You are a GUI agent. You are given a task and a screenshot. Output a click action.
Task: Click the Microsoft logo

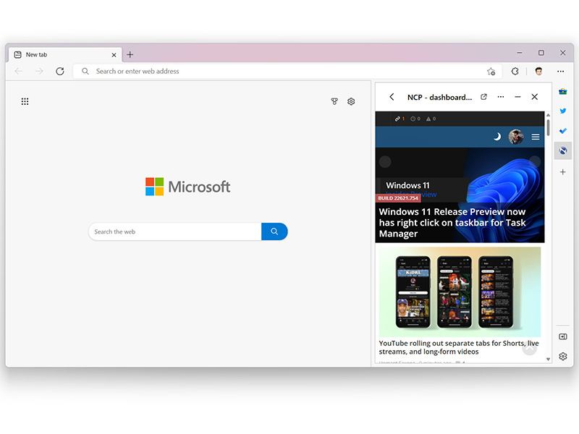[x=187, y=187]
